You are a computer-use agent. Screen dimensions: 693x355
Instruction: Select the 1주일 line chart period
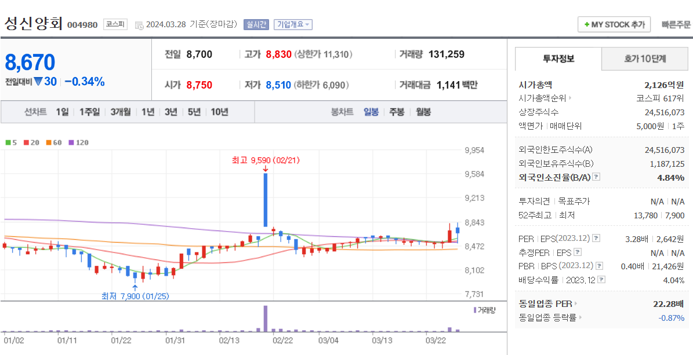click(90, 112)
